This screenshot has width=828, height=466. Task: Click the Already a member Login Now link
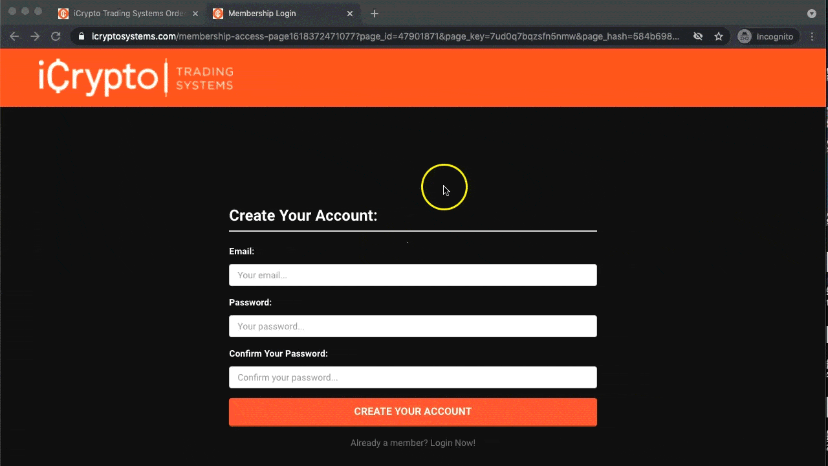coord(413,443)
